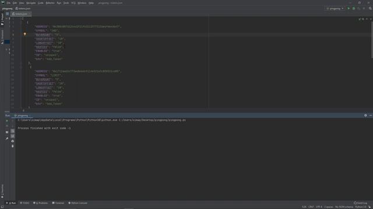Click the "SYMBOL" key of first token
Screen dimensions: 373x209
41,31
